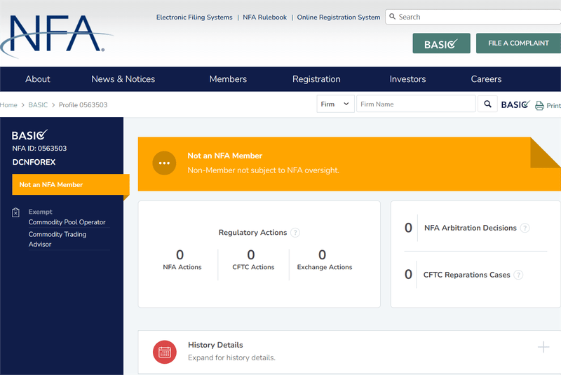The image size is (561, 375).
Task: Click the Regulatory Actions heading
Action: 252,233
